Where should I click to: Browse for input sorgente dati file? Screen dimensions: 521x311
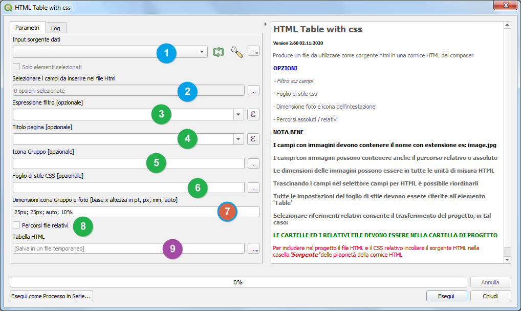(x=253, y=52)
